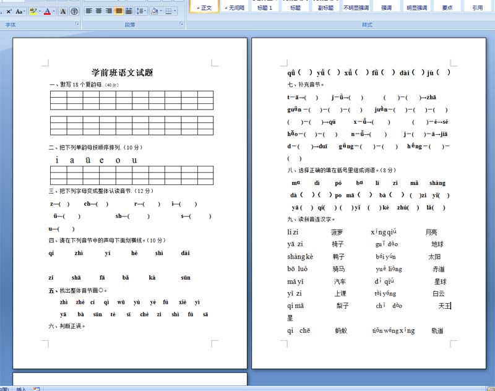Apply distributed alignment
495x391 pixels.
pyautogui.click(x=129, y=11)
